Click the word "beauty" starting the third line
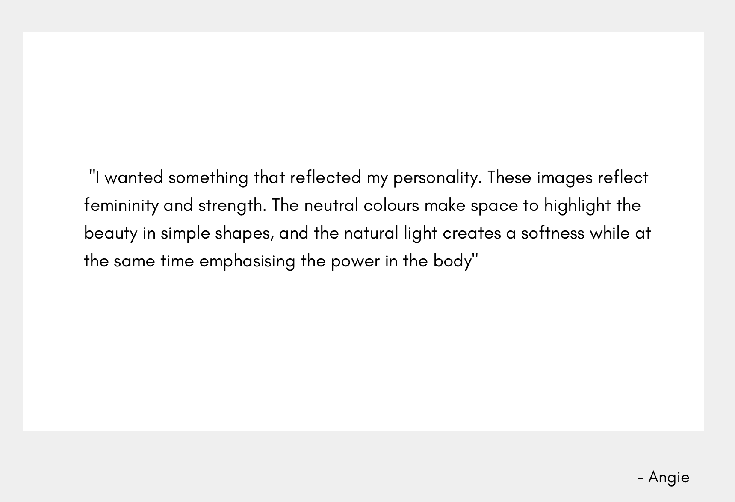735x502 pixels. (x=110, y=234)
